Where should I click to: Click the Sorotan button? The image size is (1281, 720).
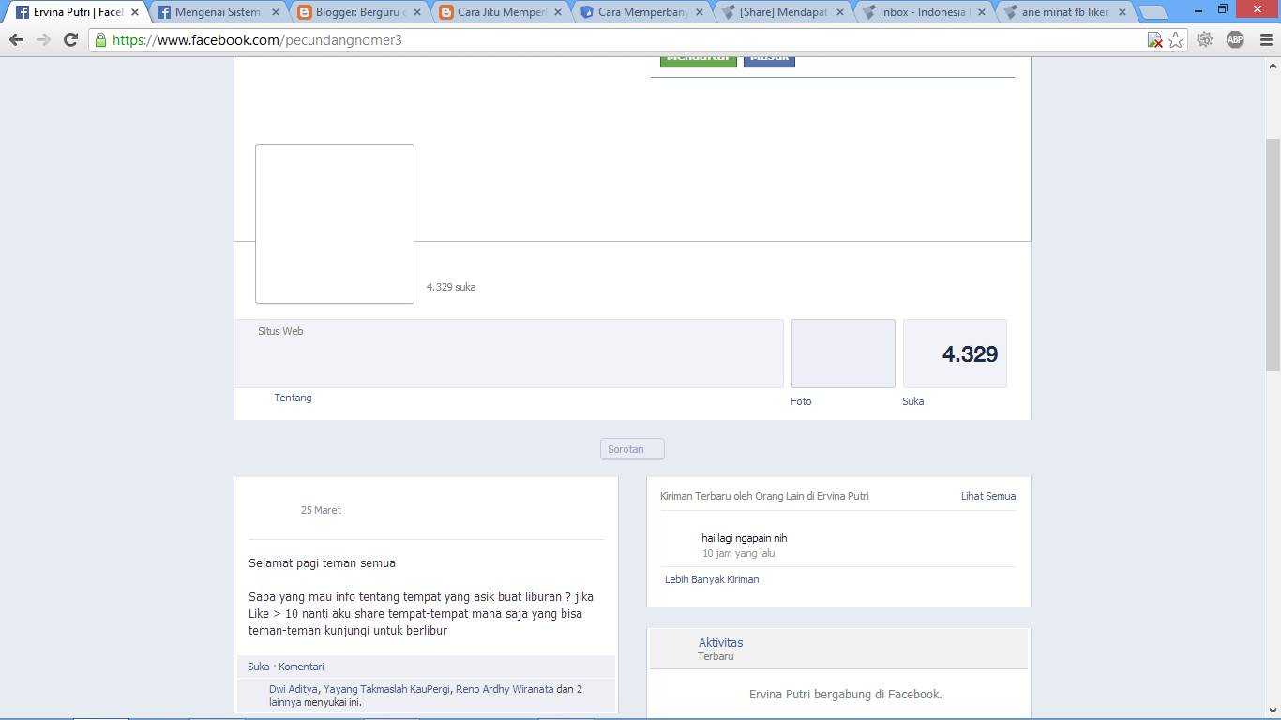click(632, 449)
